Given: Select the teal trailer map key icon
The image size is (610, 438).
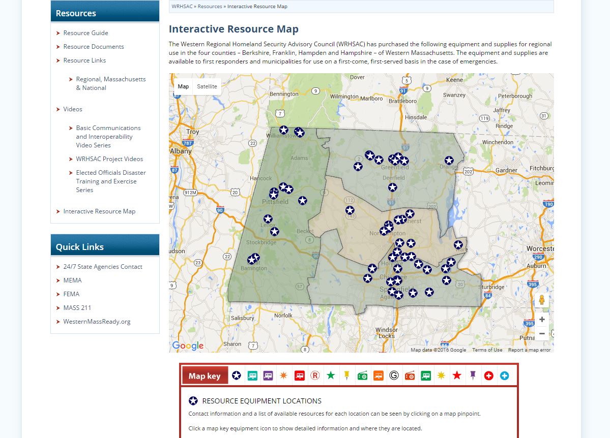Looking at the screenshot, I should tap(252, 376).
